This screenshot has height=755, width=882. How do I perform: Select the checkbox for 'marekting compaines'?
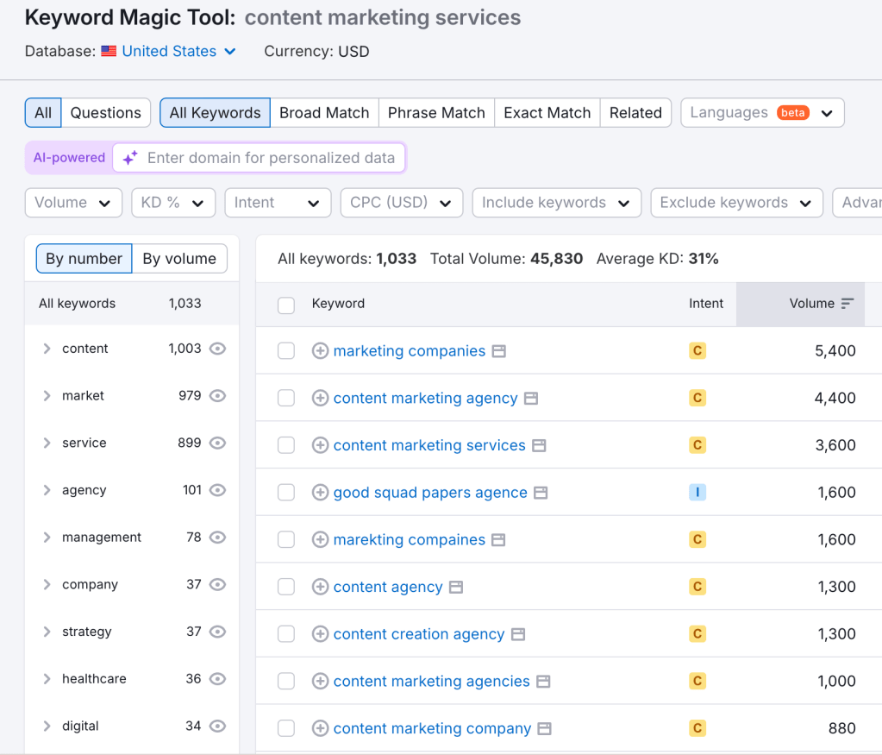click(286, 540)
